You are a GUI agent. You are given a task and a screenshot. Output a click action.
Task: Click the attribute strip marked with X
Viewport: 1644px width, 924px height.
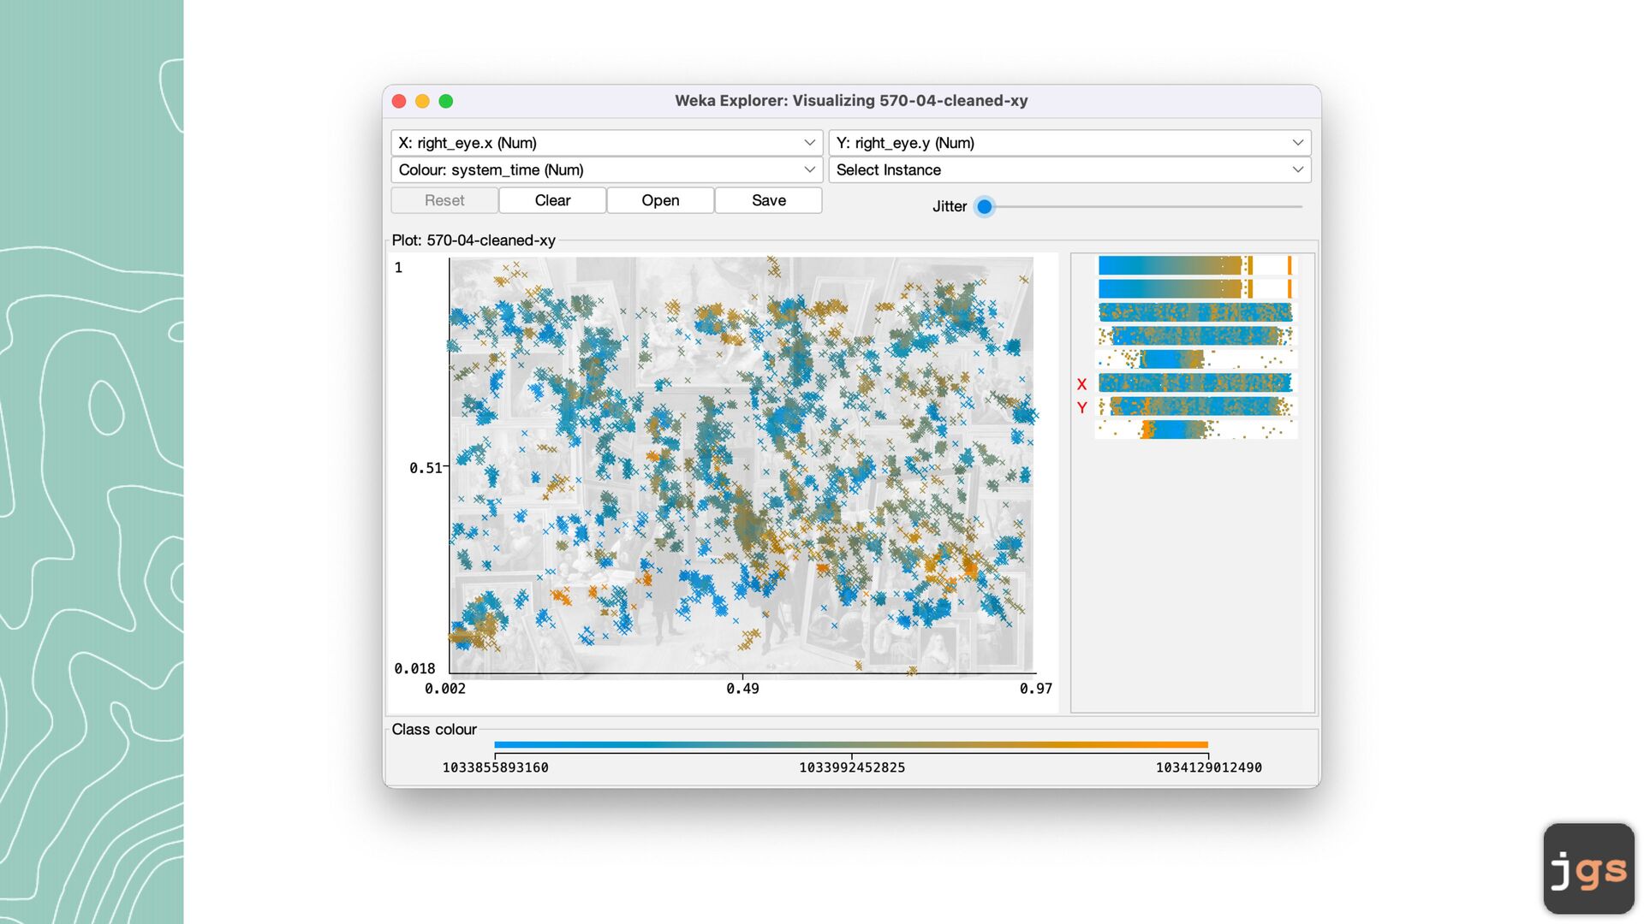[1195, 382]
